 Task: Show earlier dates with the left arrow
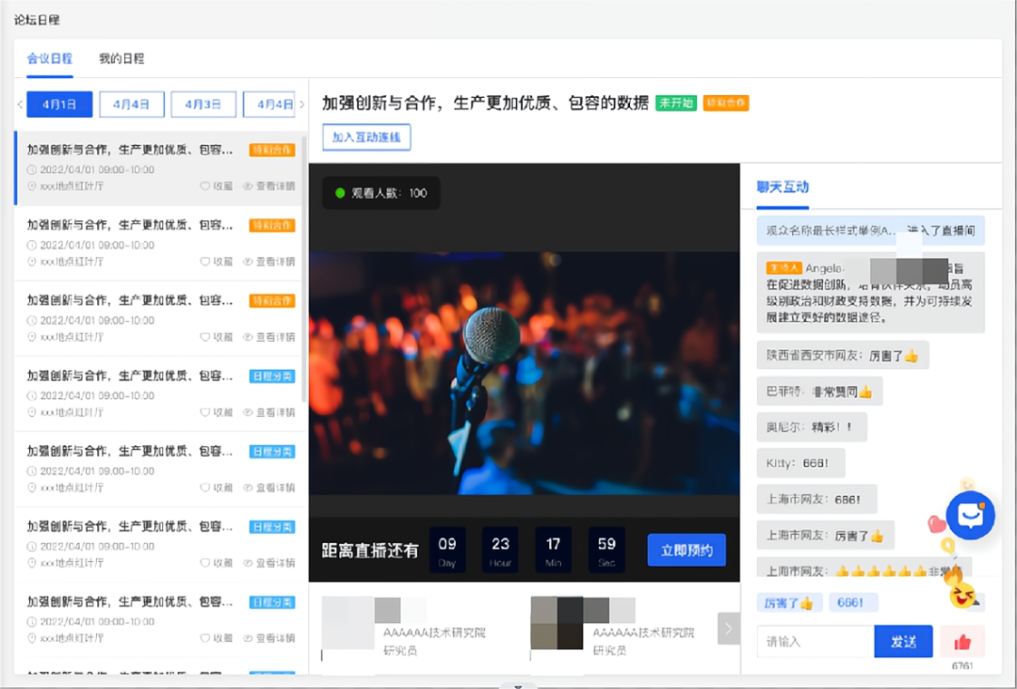(x=20, y=104)
